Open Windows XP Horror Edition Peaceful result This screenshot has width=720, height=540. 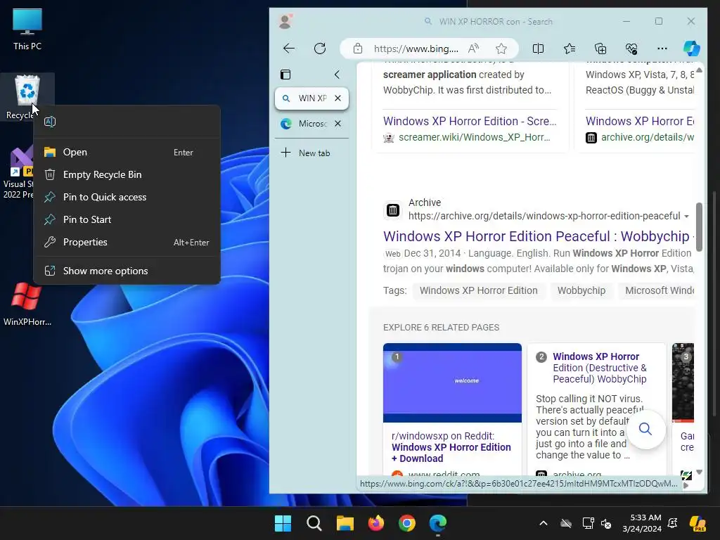click(x=536, y=236)
